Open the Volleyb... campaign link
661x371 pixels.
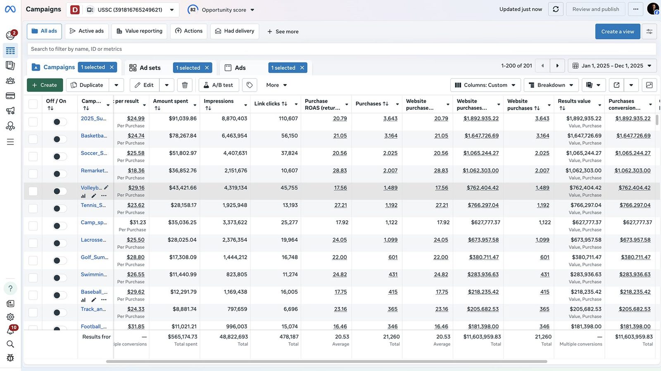91,188
